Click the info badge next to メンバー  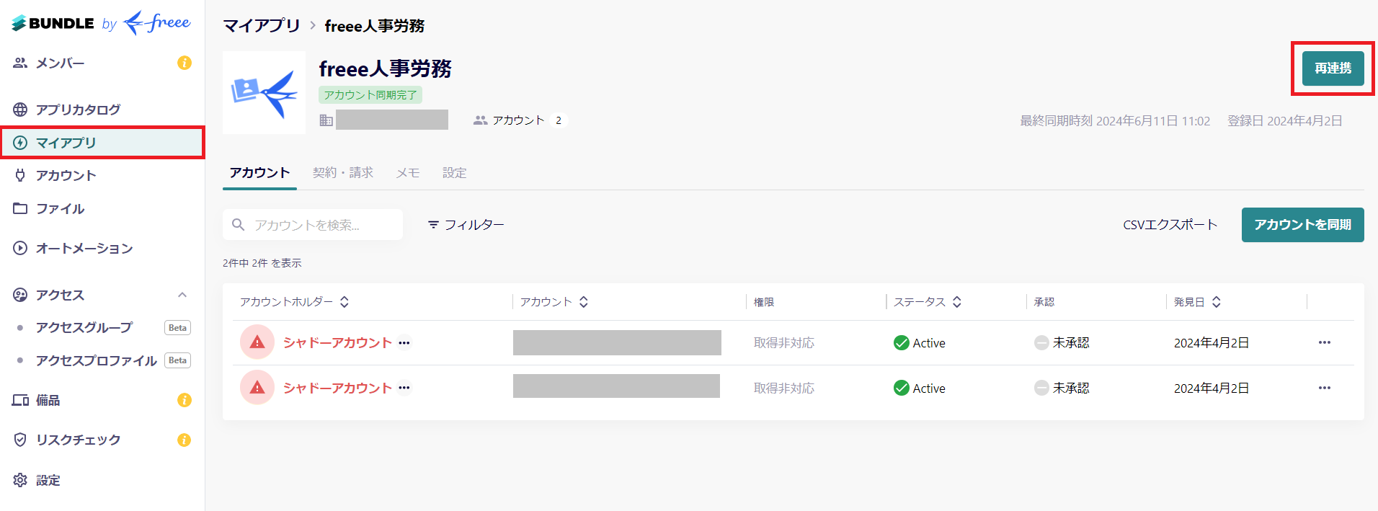(x=185, y=63)
